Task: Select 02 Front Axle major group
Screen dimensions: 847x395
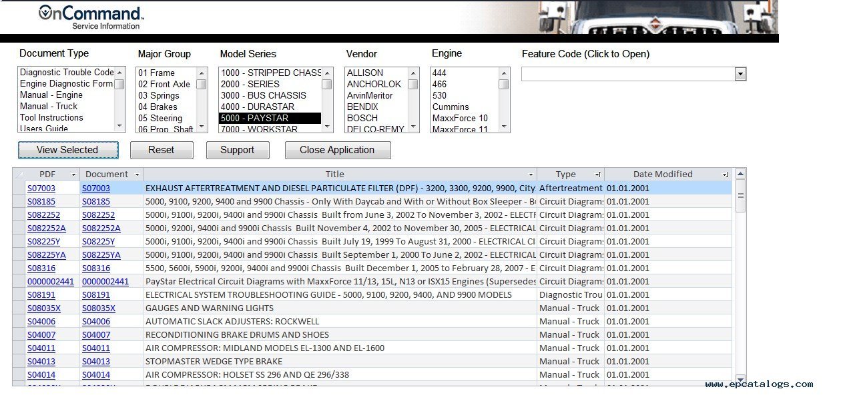Action: click(164, 84)
